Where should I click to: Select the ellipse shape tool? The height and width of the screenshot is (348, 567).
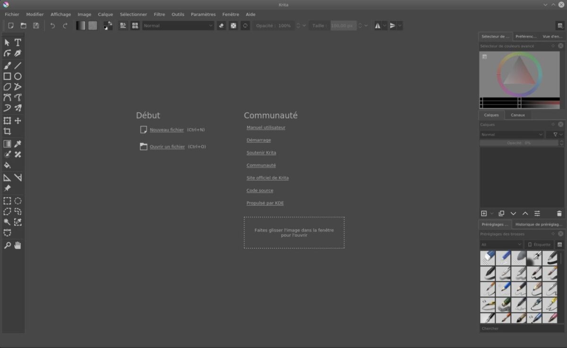18,76
